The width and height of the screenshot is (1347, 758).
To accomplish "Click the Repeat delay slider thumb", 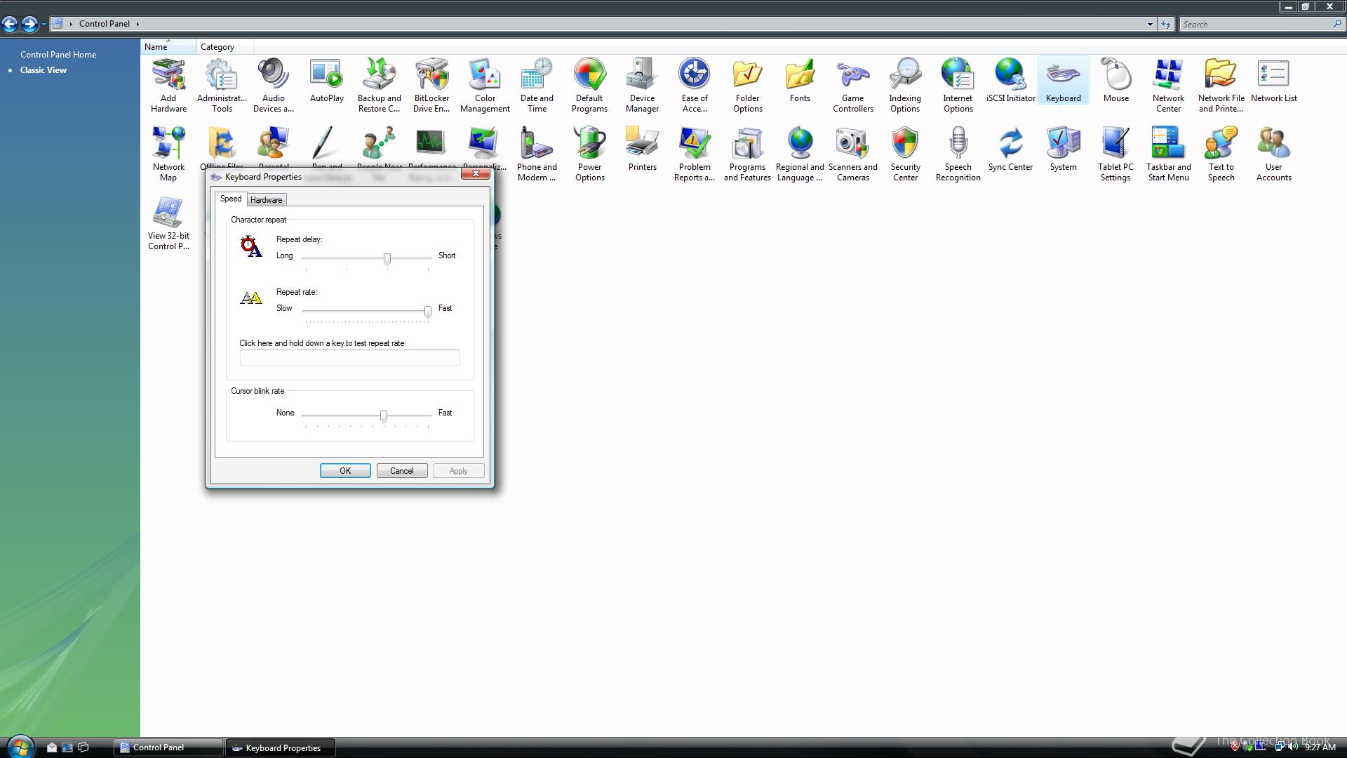I will tap(387, 259).
